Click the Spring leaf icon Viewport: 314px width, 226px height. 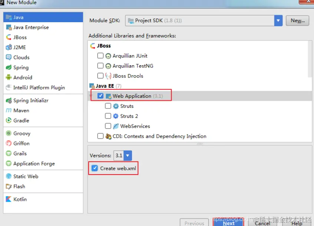(9, 67)
